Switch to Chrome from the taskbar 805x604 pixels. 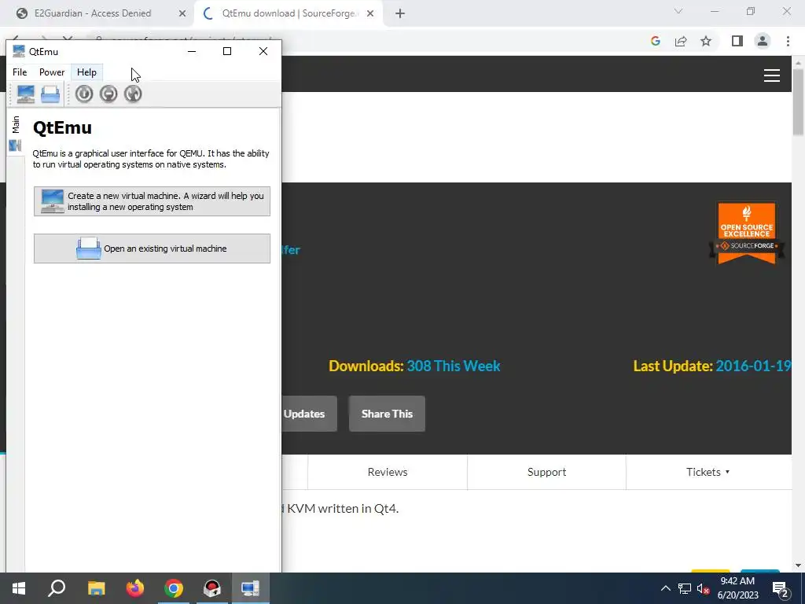pos(174,588)
